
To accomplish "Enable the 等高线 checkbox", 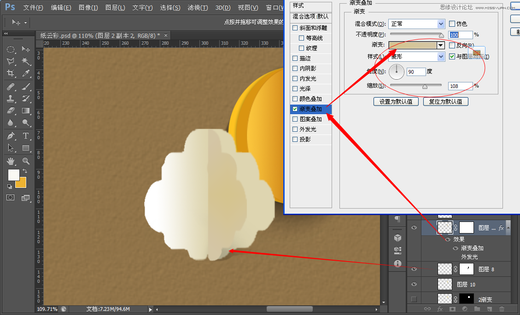I will pyautogui.click(x=302, y=38).
